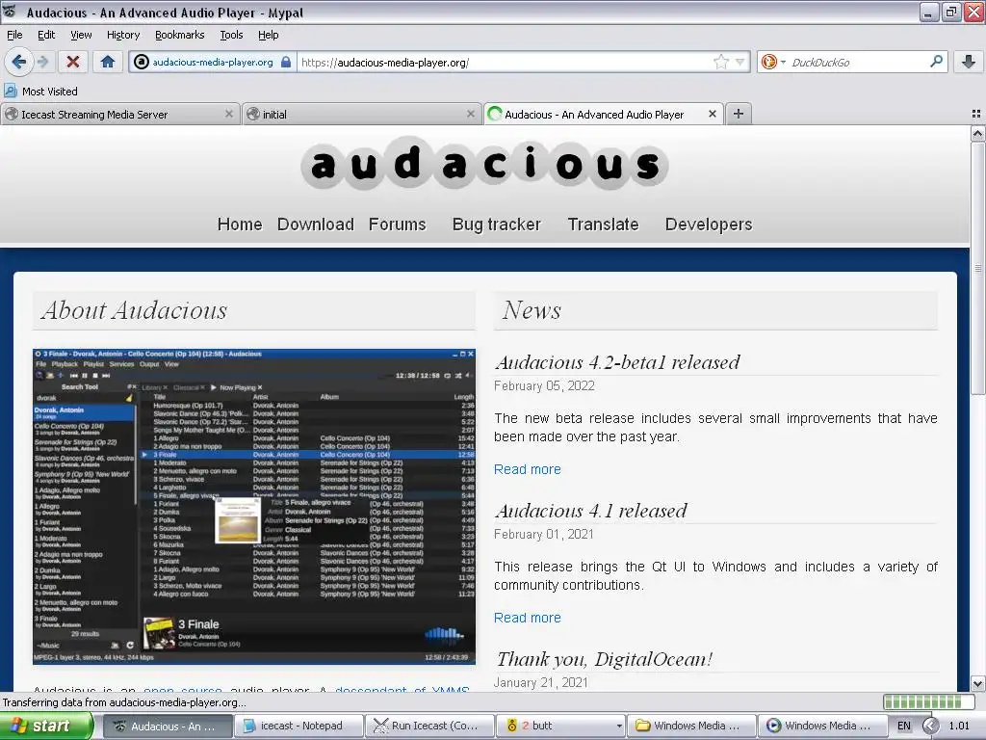Open the Download page link
Image resolution: width=986 pixels, height=740 pixels.
point(316,224)
